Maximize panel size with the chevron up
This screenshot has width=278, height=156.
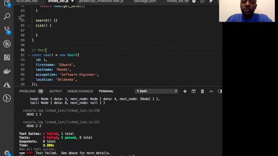tap(211, 91)
